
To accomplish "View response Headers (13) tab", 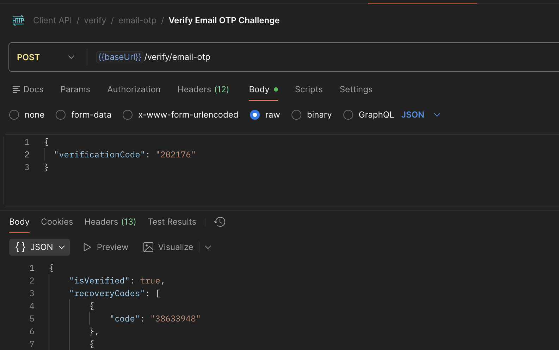I will (110, 222).
